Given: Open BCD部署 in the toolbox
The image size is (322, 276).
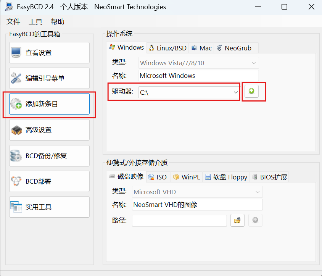Looking at the screenshot, I should pos(49,181).
